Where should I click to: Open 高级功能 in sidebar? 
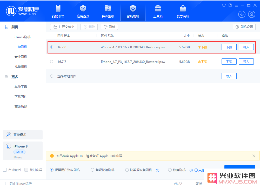point(21,107)
